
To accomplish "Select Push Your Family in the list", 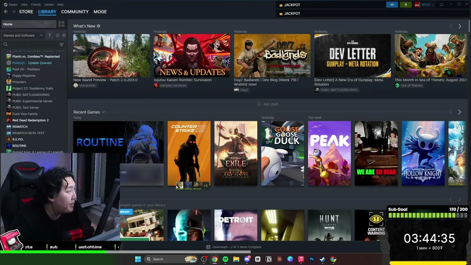I will point(25,114).
